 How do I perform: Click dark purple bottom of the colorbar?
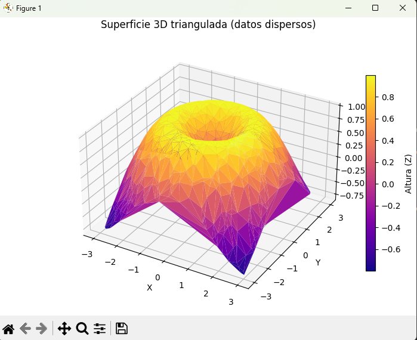[370, 267]
